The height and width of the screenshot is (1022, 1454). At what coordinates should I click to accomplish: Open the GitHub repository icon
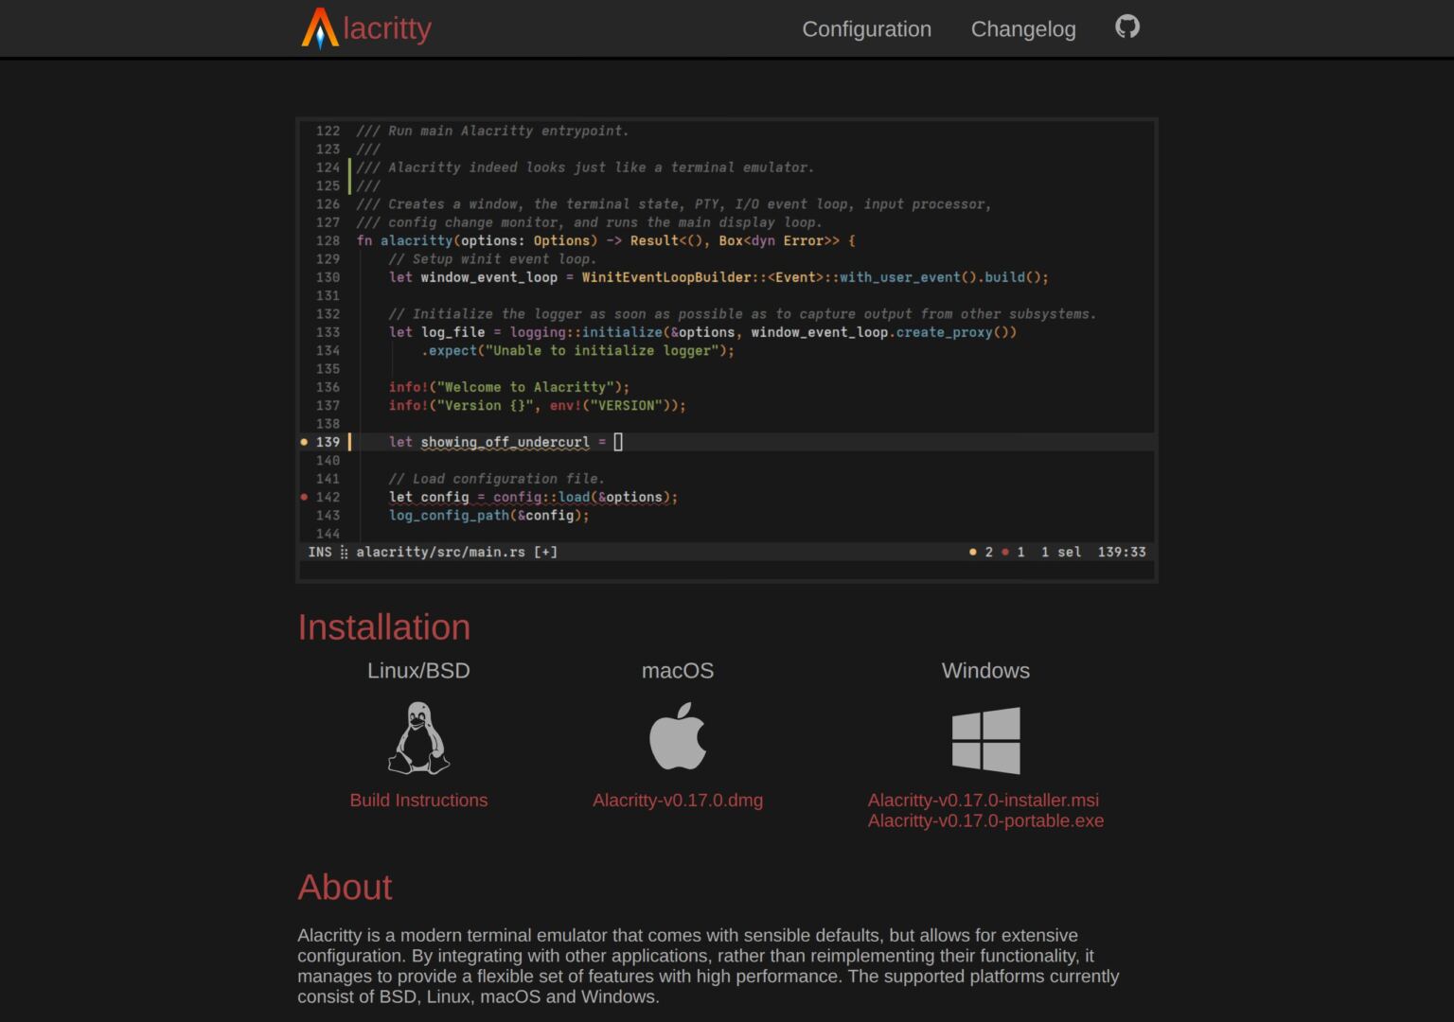[x=1126, y=26]
